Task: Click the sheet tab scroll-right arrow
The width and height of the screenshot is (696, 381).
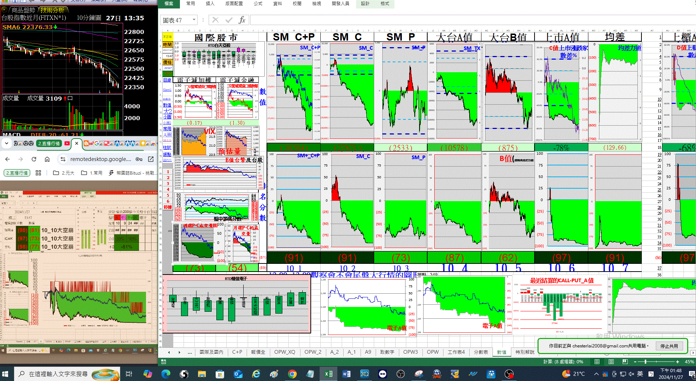Action: pyautogui.click(x=180, y=352)
